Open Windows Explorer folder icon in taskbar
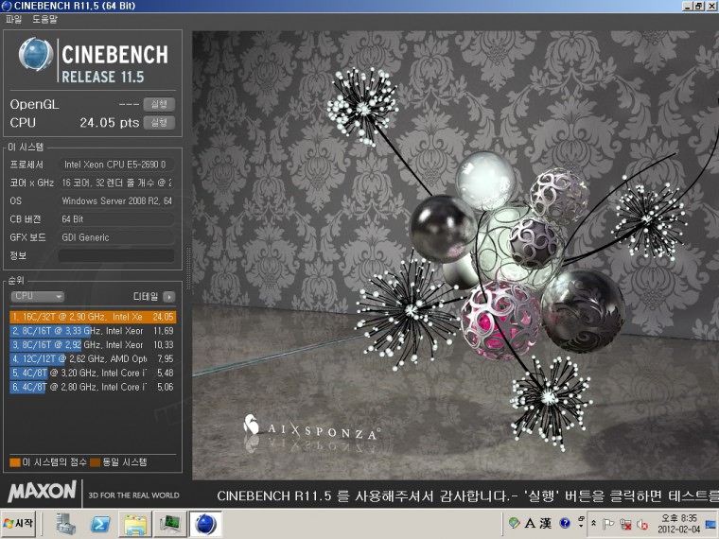The width and height of the screenshot is (719, 539). [x=135, y=524]
